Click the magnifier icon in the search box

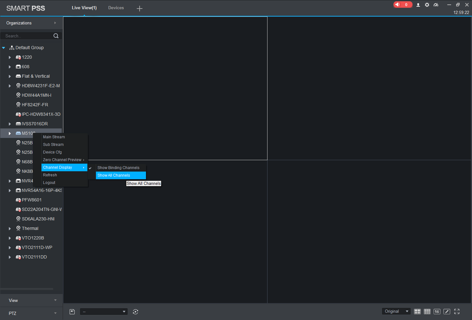56,36
